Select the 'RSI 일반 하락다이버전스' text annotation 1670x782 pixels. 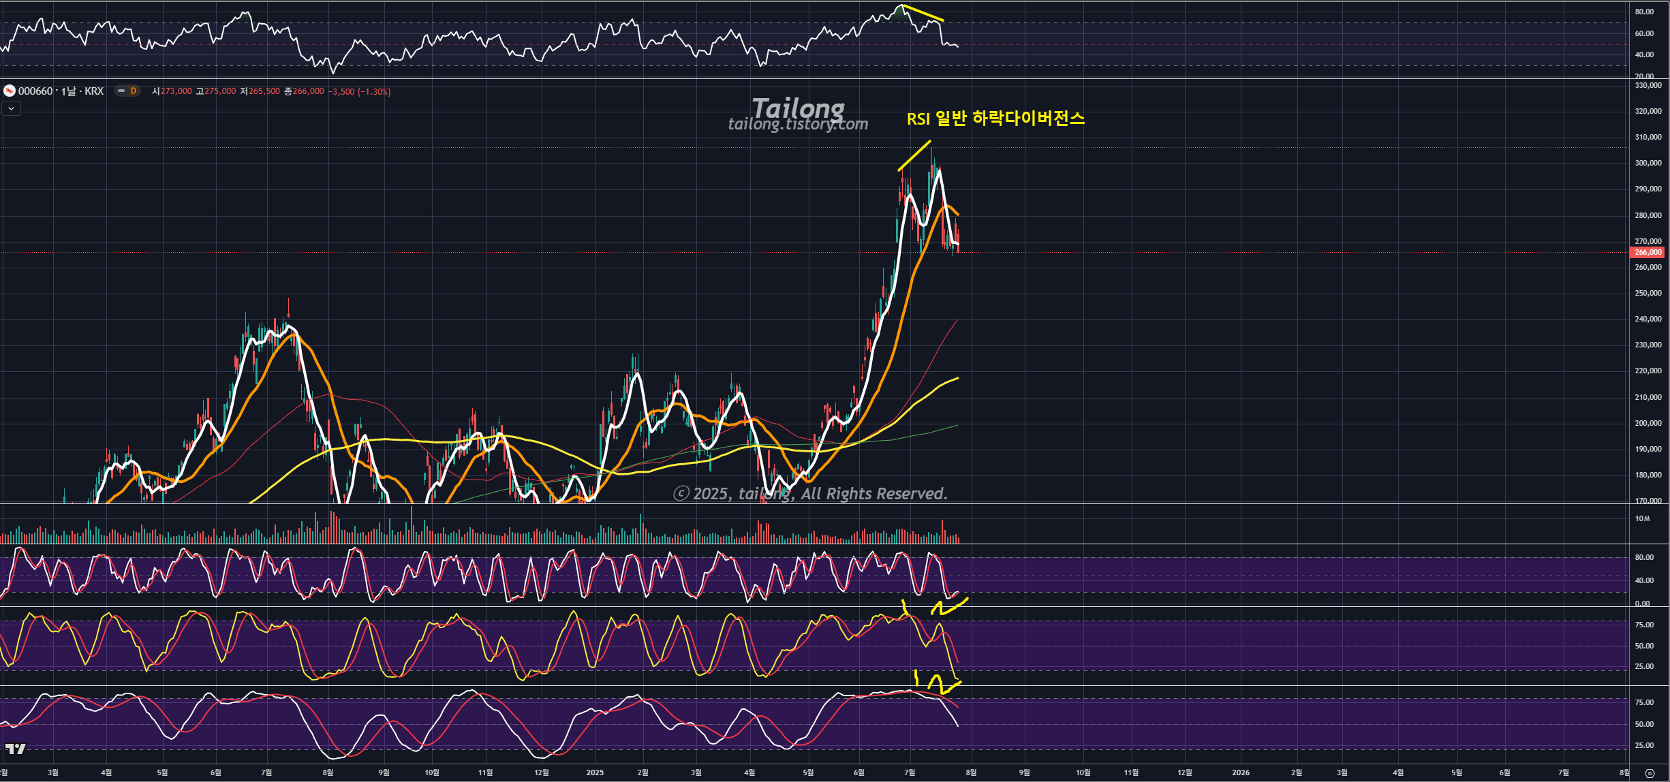995,119
